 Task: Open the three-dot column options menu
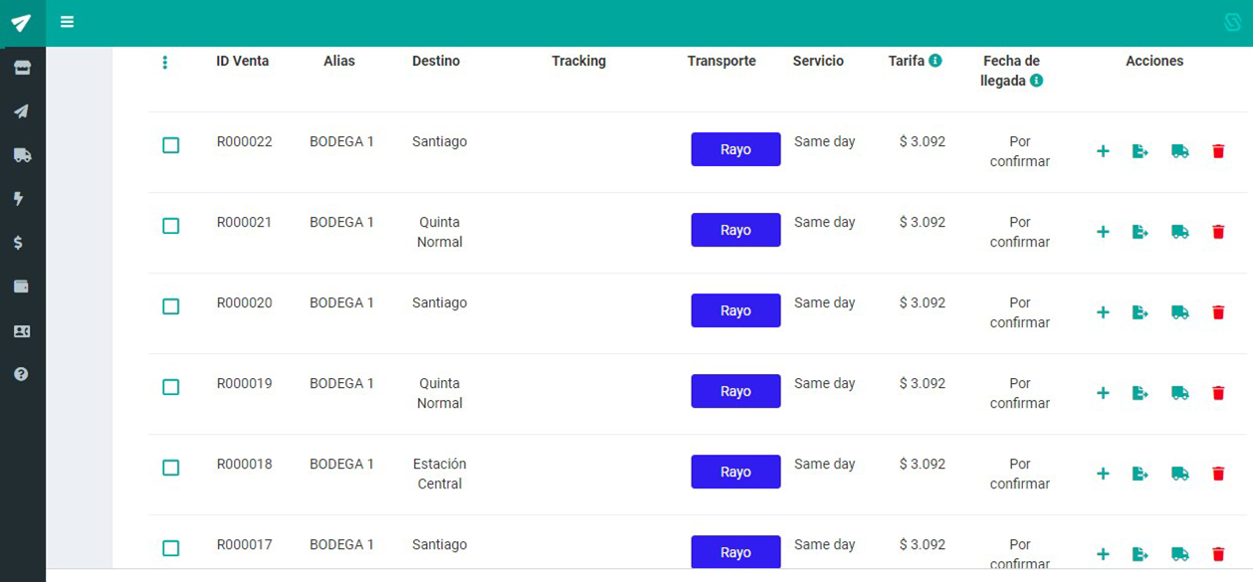click(165, 63)
